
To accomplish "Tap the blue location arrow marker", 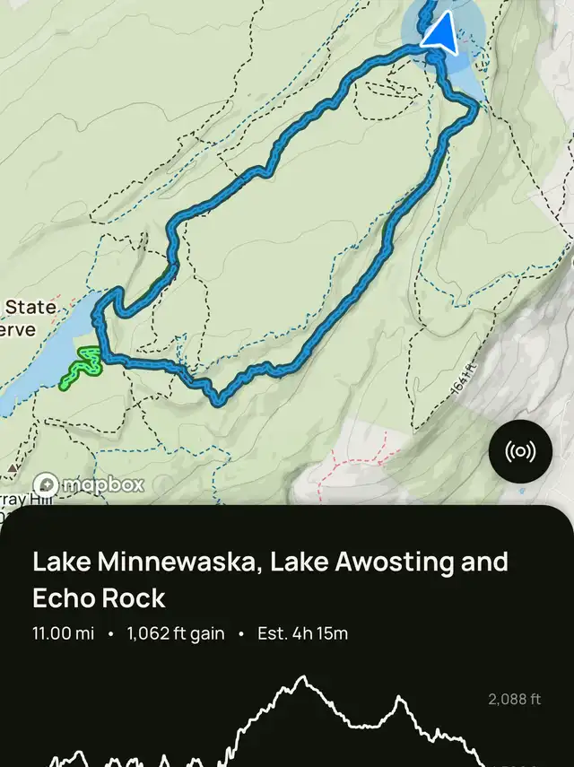I will click(x=440, y=33).
